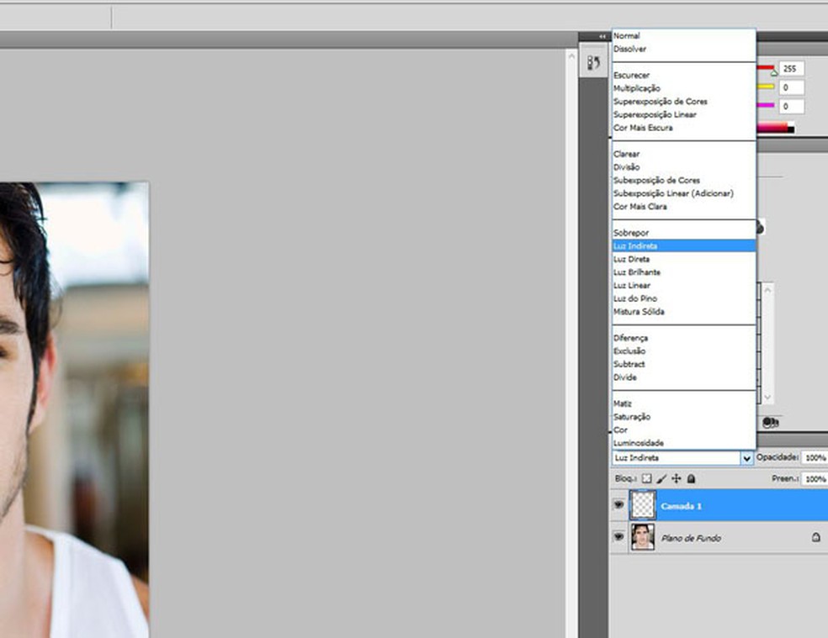828x638 pixels.
Task: Click the padlock on Plano de Fundo layer
Action: [x=816, y=537]
